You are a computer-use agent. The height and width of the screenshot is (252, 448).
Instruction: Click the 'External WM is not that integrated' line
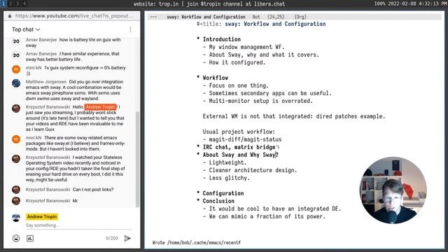[x=294, y=116]
